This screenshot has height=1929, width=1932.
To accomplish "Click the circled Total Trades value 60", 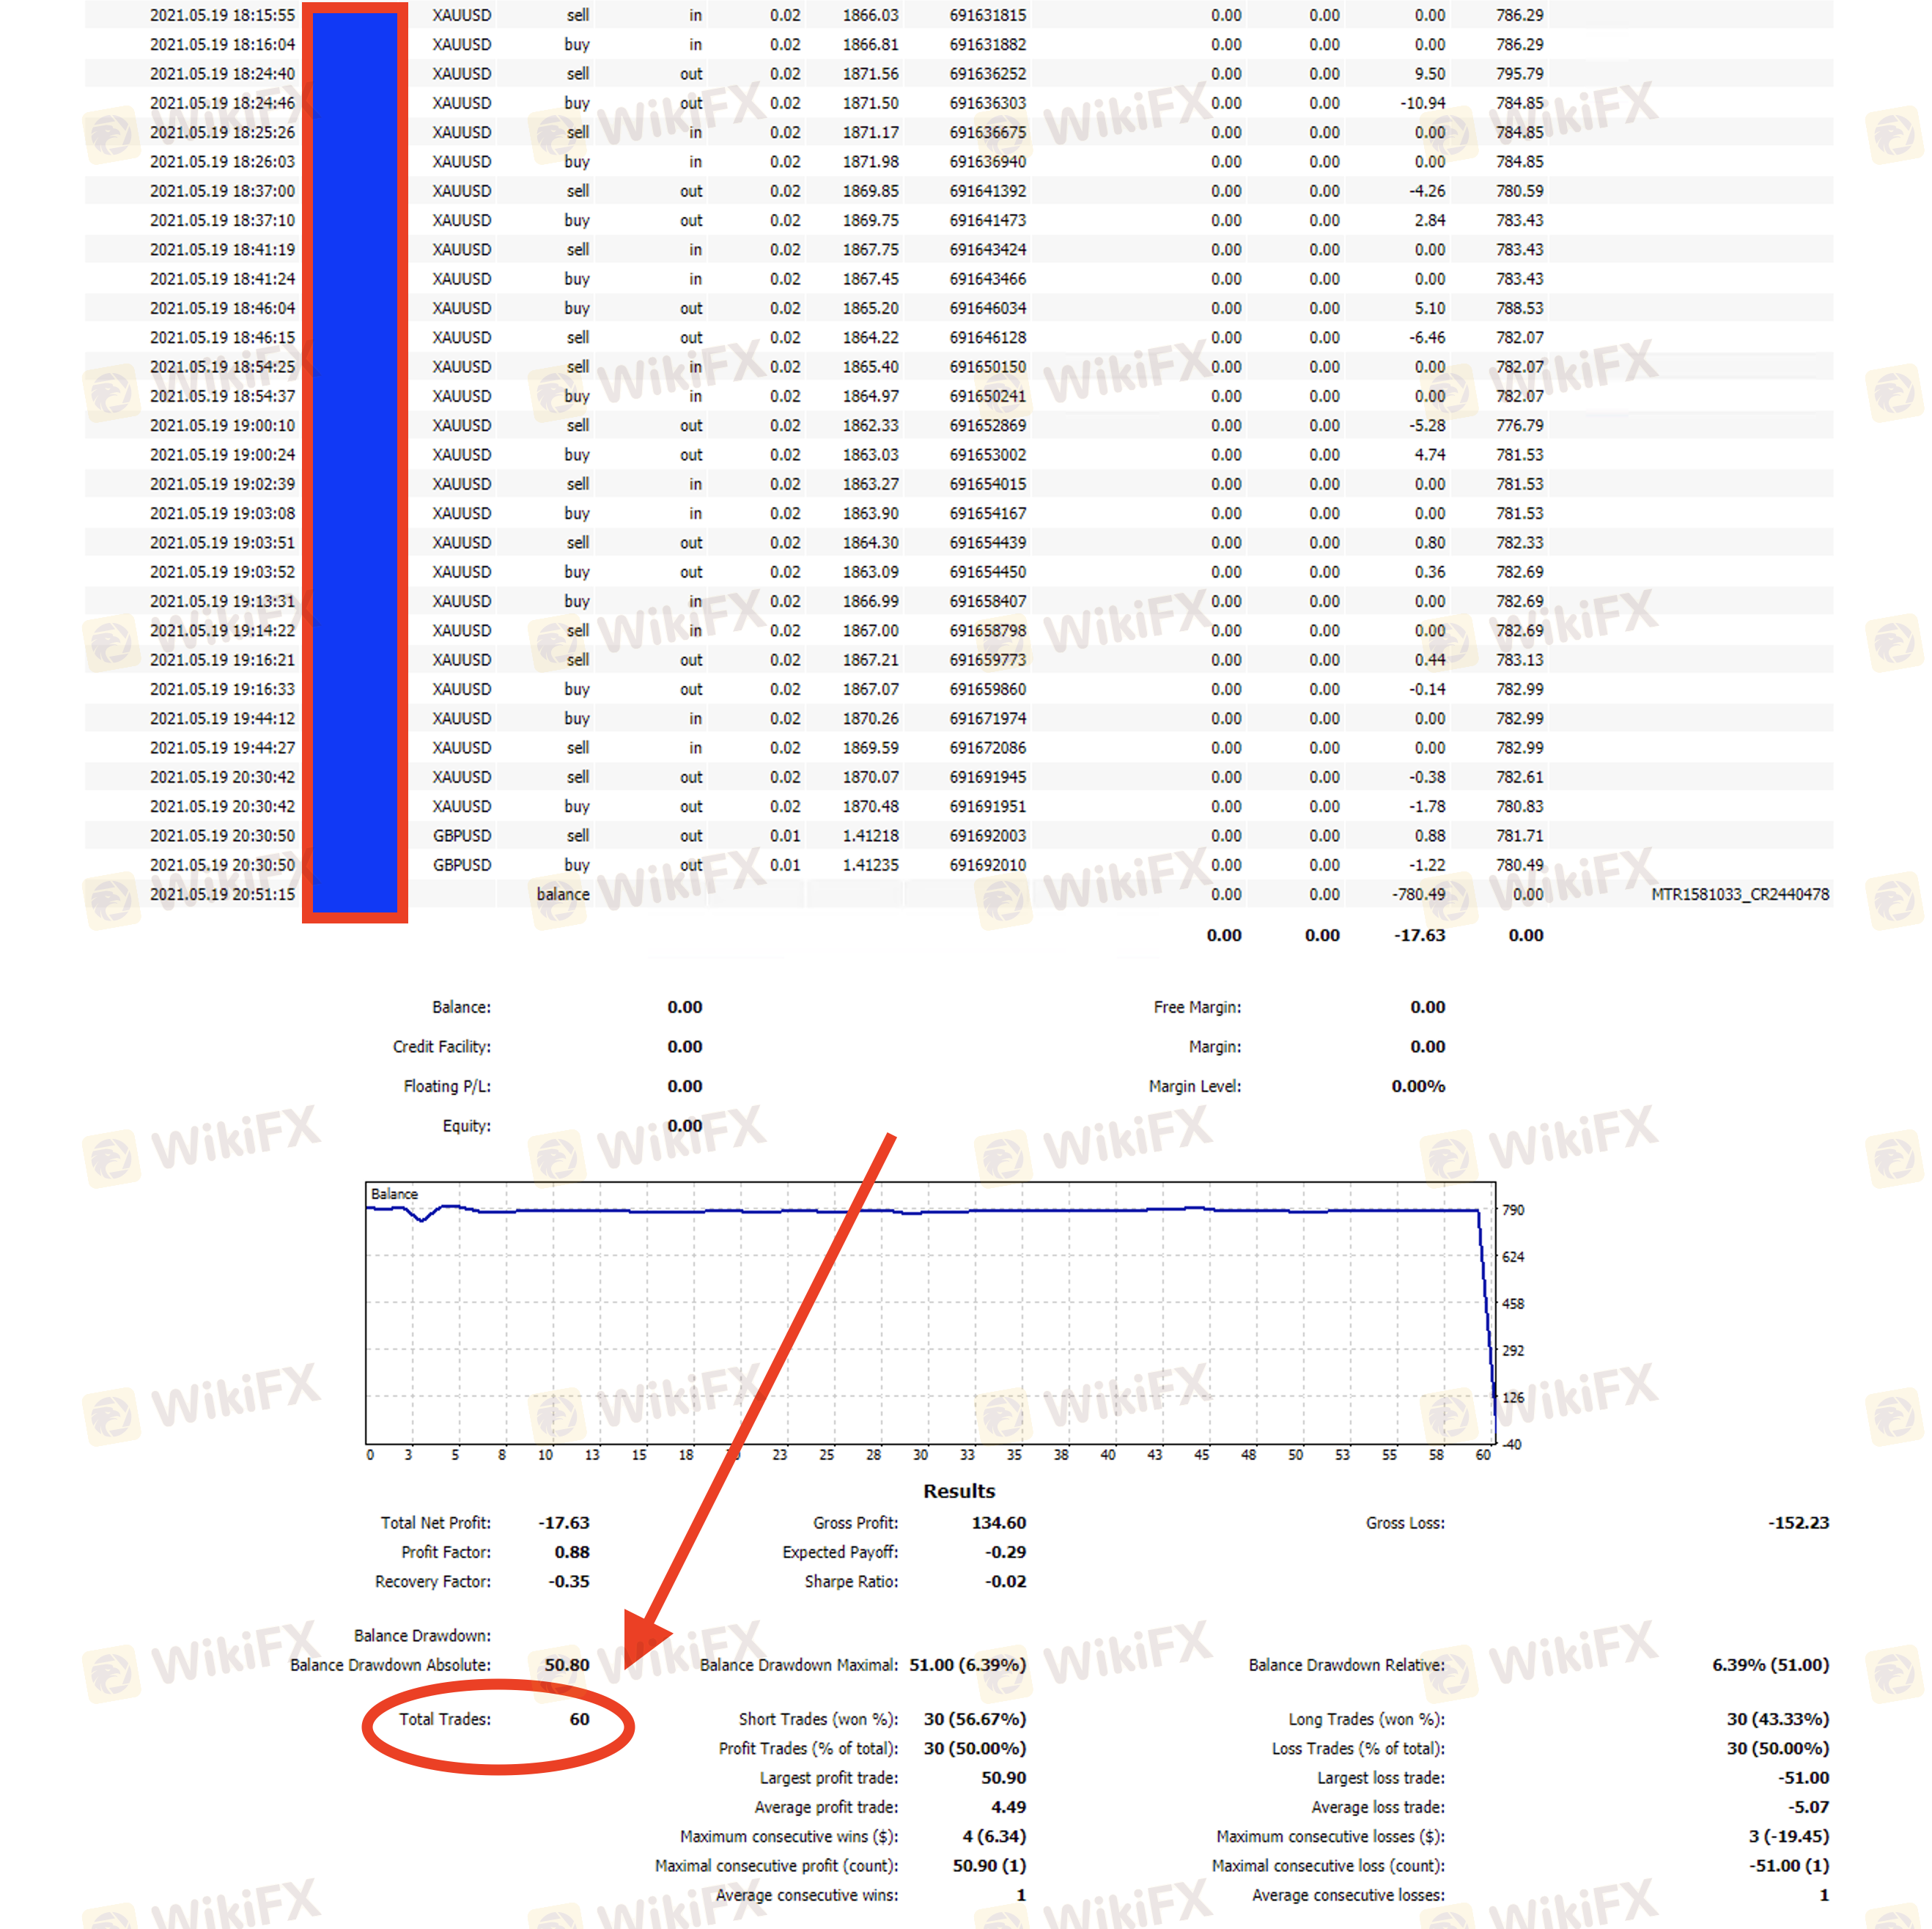I will pos(579,1719).
